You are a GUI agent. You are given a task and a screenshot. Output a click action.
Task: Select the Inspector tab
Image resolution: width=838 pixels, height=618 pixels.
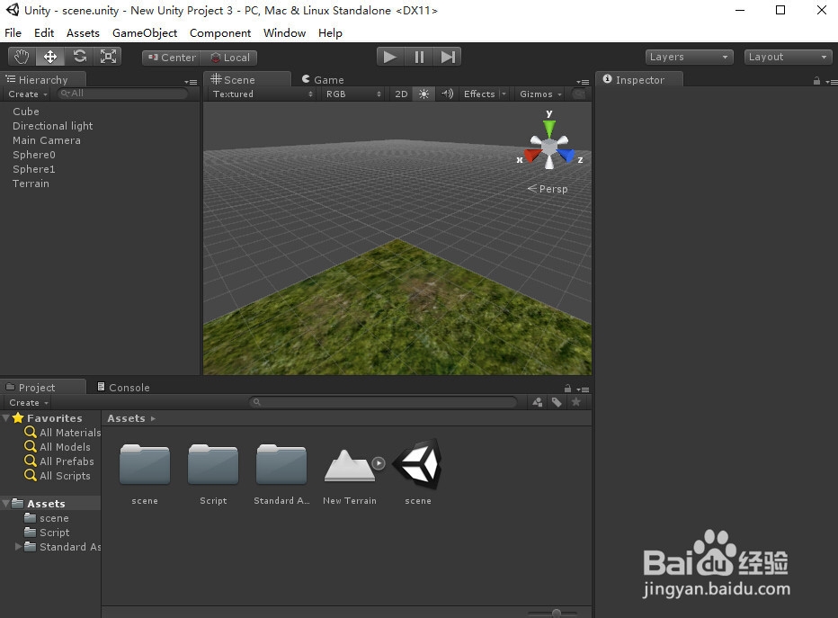(x=639, y=80)
